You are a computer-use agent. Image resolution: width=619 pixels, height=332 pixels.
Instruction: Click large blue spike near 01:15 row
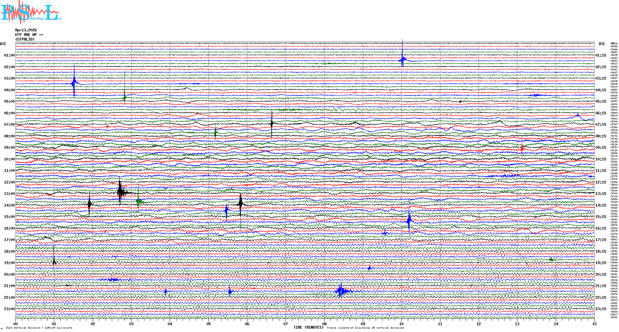pos(402,59)
